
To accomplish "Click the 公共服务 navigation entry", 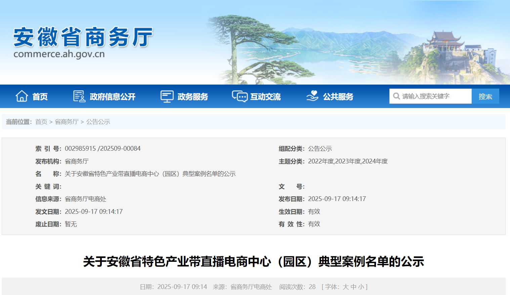I will 338,96.
